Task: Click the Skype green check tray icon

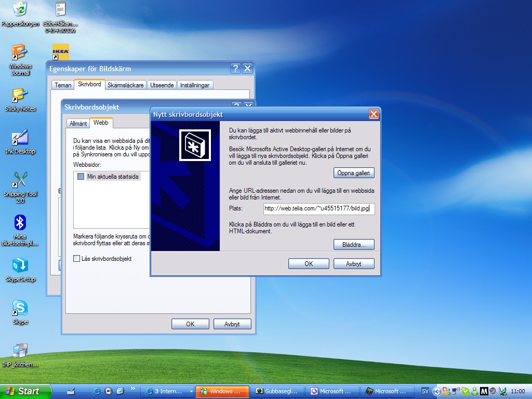Action: point(465,391)
